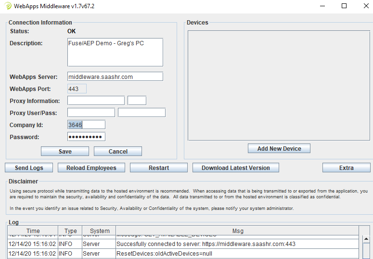Restart the middleware service
This screenshot has height=259, width=373.
(x=159, y=168)
